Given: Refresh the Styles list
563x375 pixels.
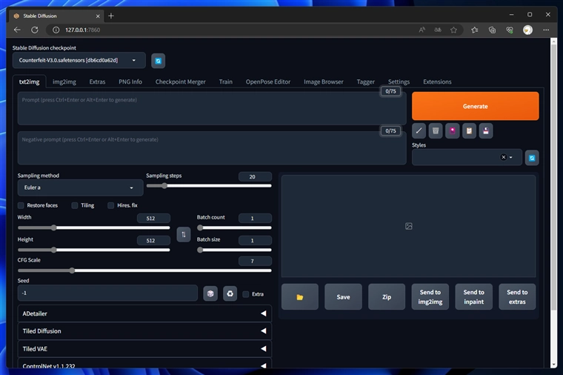Looking at the screenshot, I should coord(532,158).
